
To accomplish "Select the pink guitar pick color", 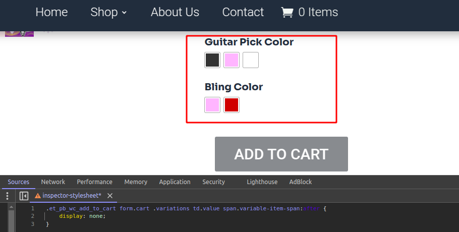I will [231, 60].
